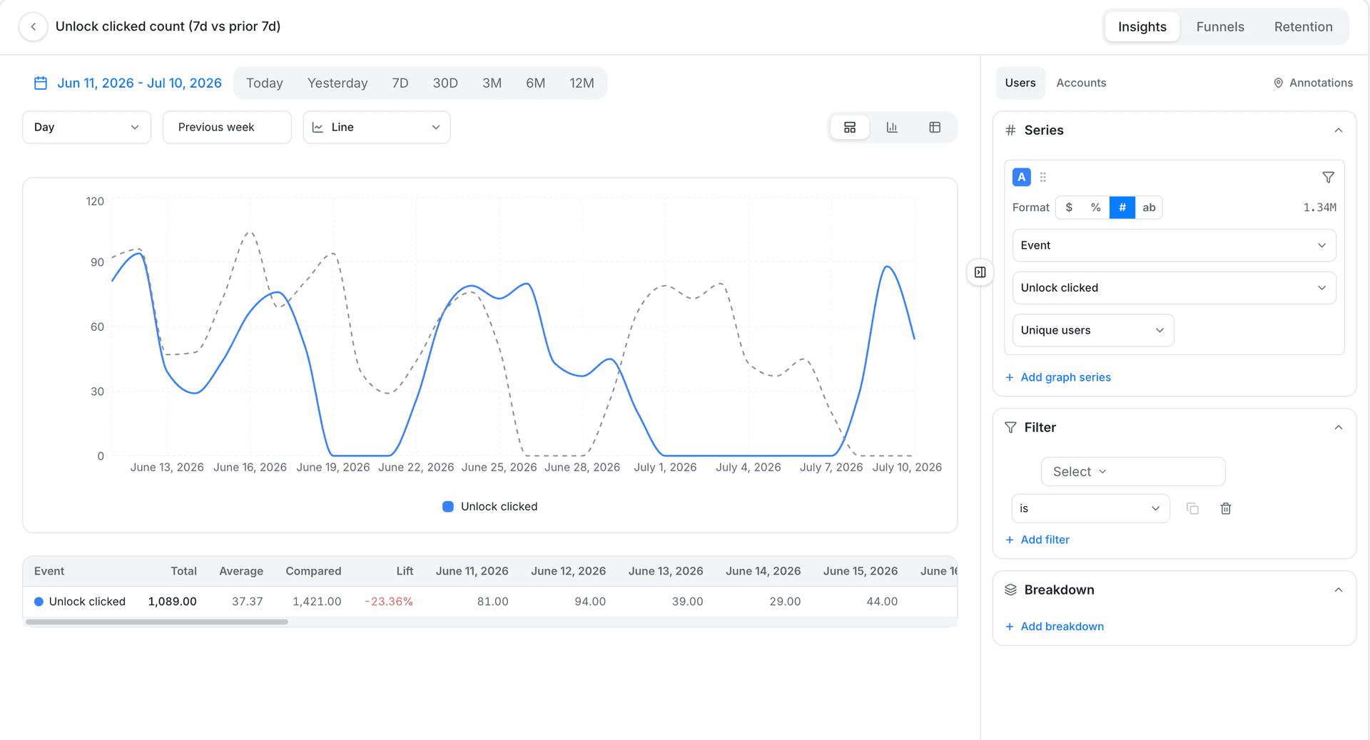Screen dimensions: 1370x740
Task: Toggle the Unlock clicked legend series
Action: pyautogui.click(x=490, y=507)
